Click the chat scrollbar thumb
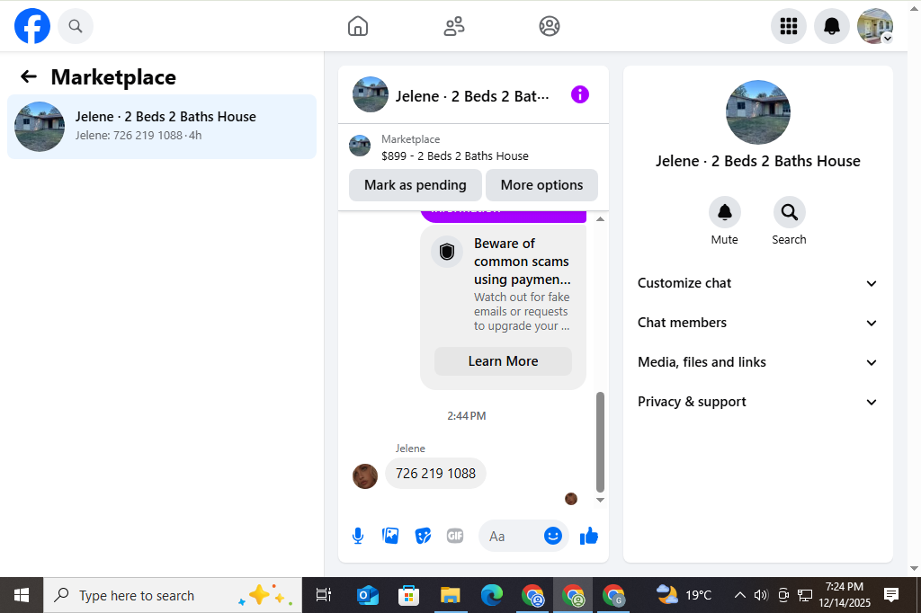The height and width of the screenshot is (613, 921). click(x=600, y=441)
